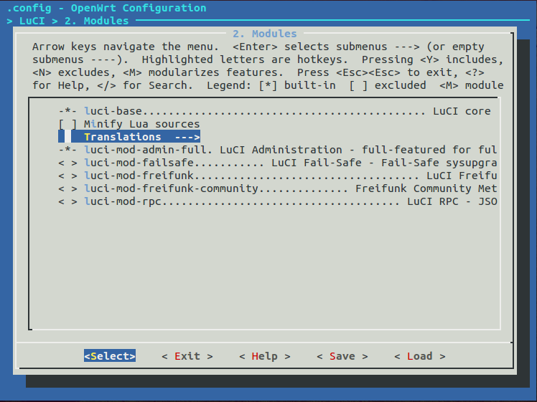
Task: Toggle luci-mod-freifunk module selection brackets
Action: 67,176
